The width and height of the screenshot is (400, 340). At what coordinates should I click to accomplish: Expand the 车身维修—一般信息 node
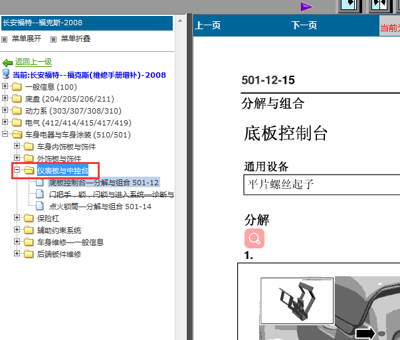click(17, 242)
